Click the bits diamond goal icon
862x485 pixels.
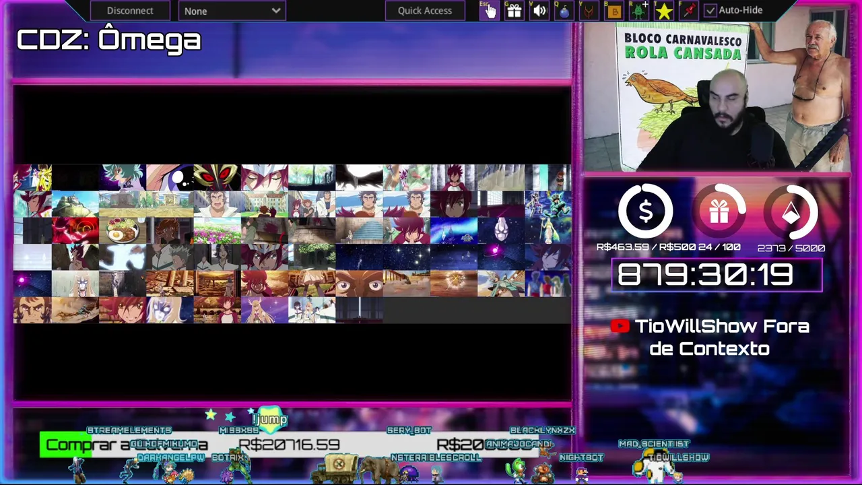click(x=791, y=213)
